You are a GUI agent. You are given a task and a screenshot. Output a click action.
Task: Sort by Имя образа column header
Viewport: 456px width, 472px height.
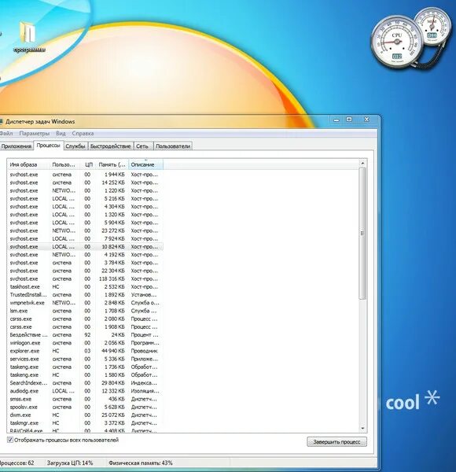(x=28, y=164)
